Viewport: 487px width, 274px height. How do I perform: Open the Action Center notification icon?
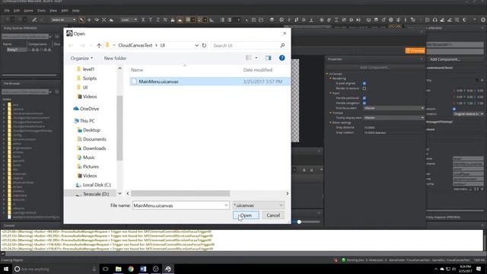click(x=479, y=269)
